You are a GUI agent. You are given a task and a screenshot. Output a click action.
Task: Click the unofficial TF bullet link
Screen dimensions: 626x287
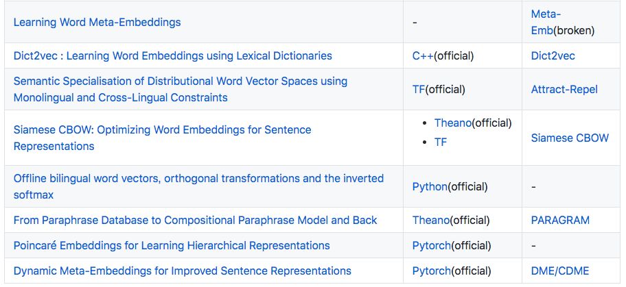[x=441, y=142]
